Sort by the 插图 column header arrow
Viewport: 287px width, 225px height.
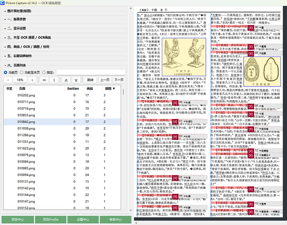coord(114,89)
